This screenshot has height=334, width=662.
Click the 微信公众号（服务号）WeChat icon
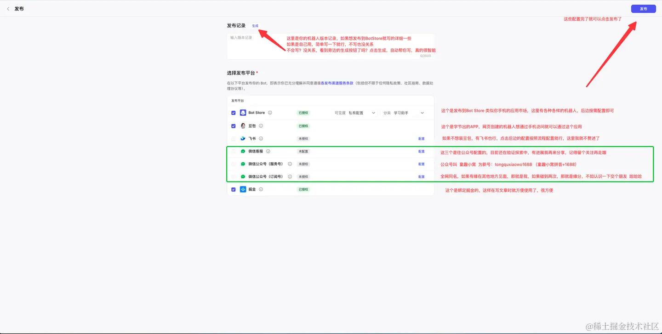tap(243, 164)
